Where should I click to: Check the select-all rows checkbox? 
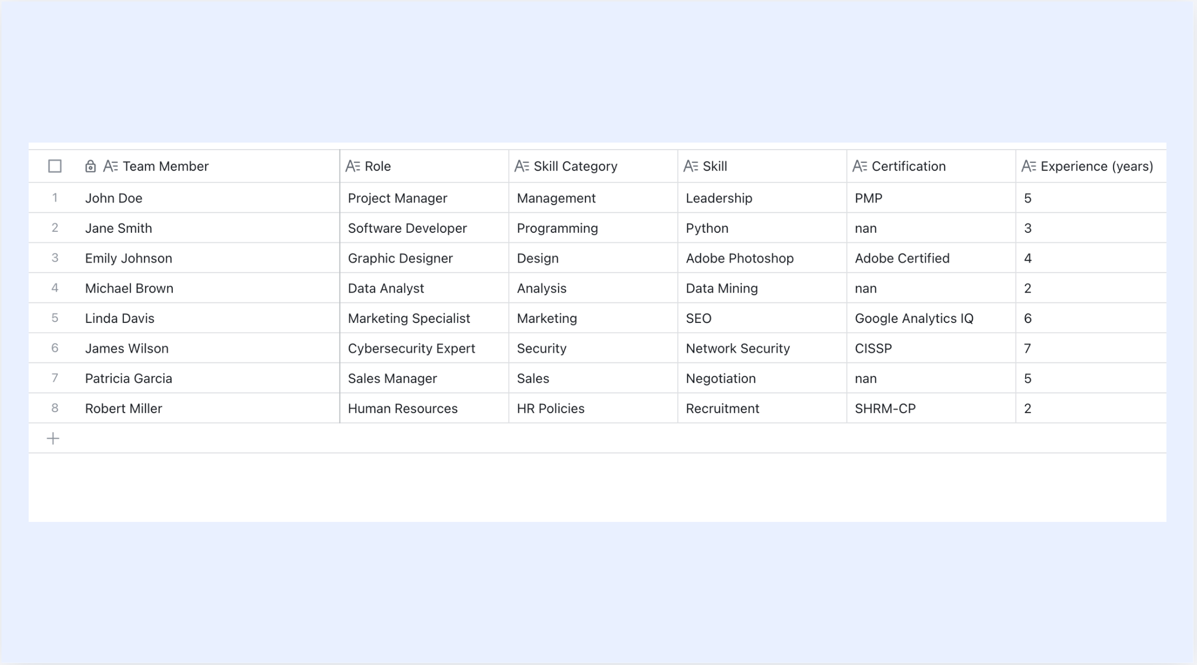point(55,166)
